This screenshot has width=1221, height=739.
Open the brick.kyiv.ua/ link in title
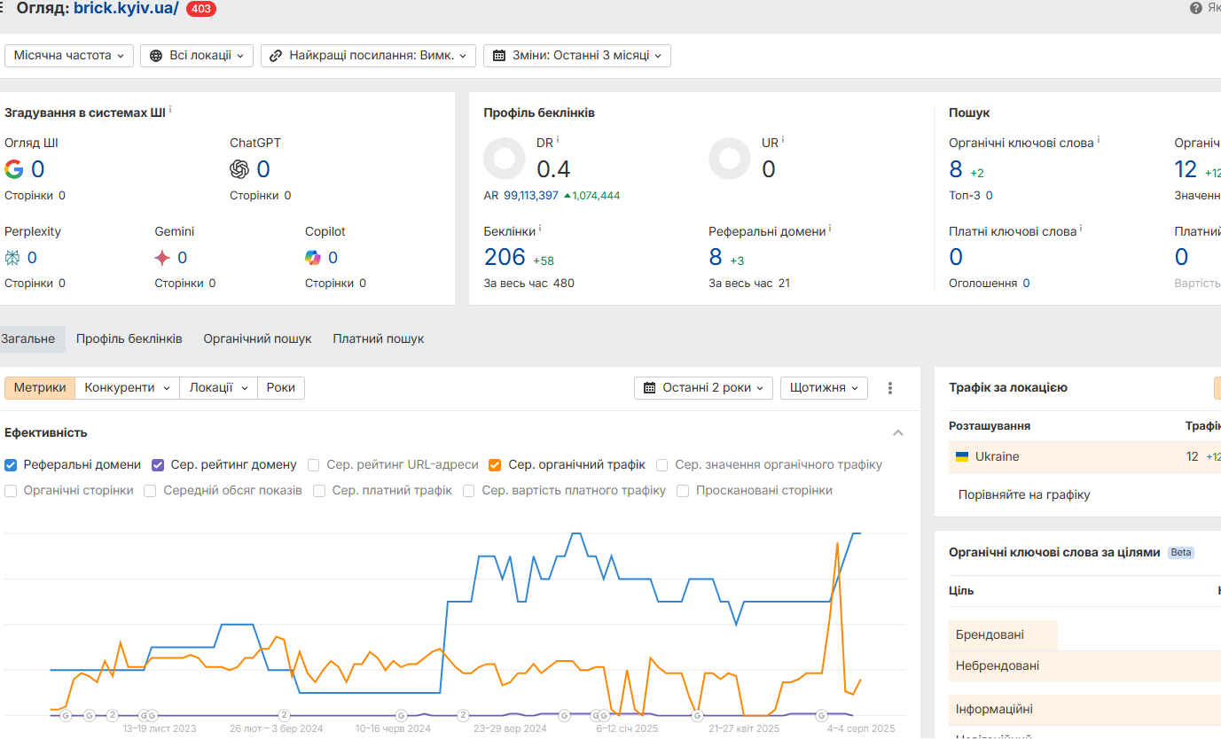click(x=126, y=8)
